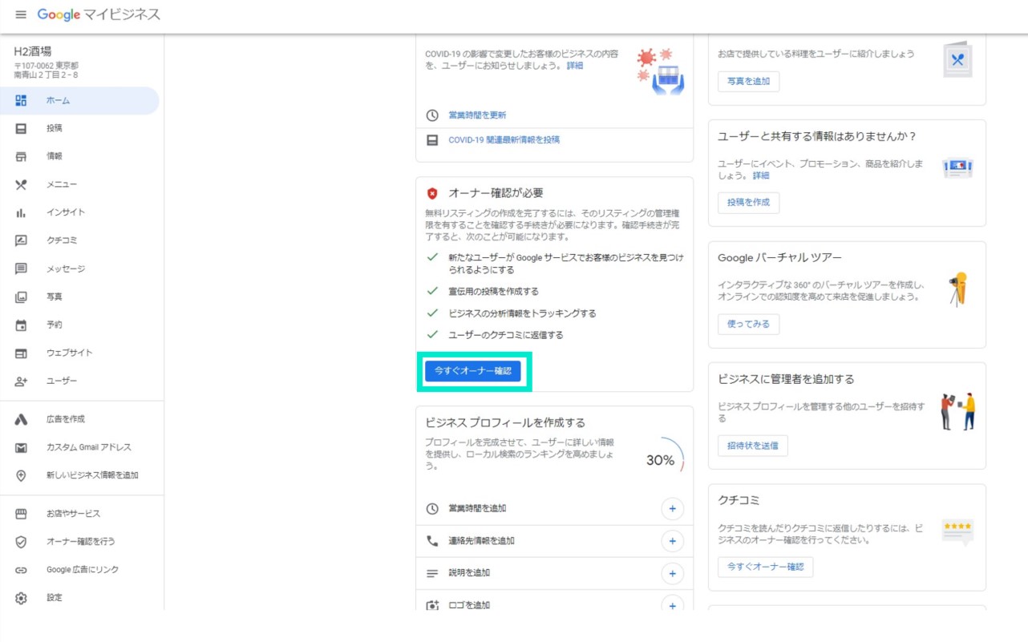
Task: Click the 新しいビジネス情報を追加 pin icon
Action: [21, 475]
